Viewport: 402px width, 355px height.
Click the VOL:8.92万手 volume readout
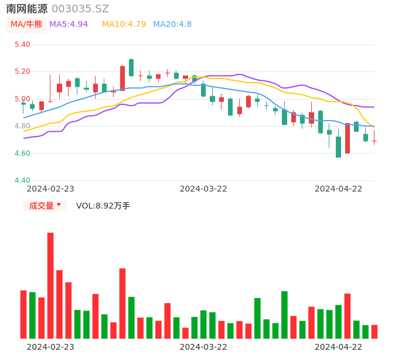103,206
